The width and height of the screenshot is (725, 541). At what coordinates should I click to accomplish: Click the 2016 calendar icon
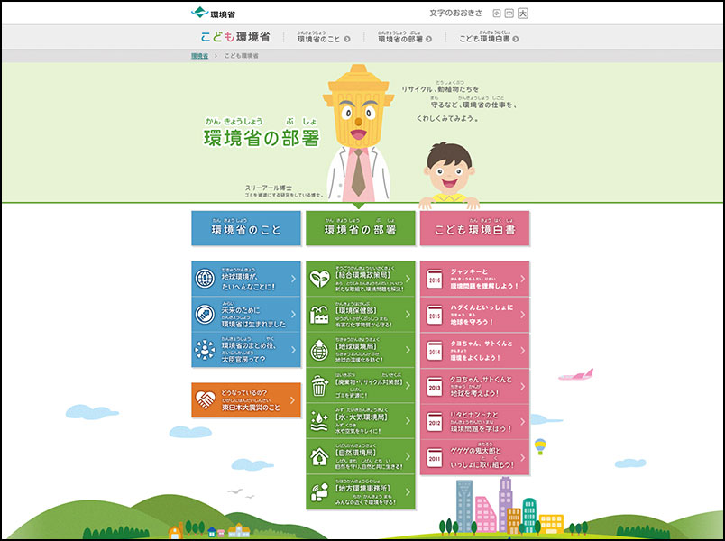pyautogui.click(x=435, y=280)
